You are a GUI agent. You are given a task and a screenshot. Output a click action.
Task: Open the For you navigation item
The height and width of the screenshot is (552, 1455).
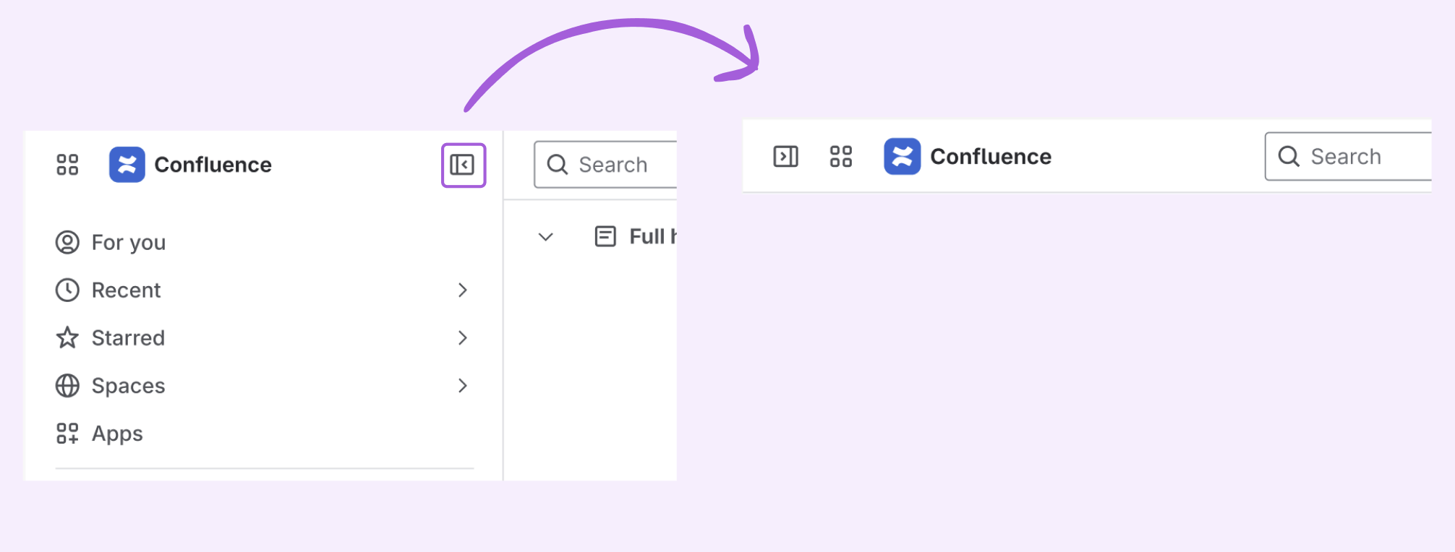click(127, 242)
